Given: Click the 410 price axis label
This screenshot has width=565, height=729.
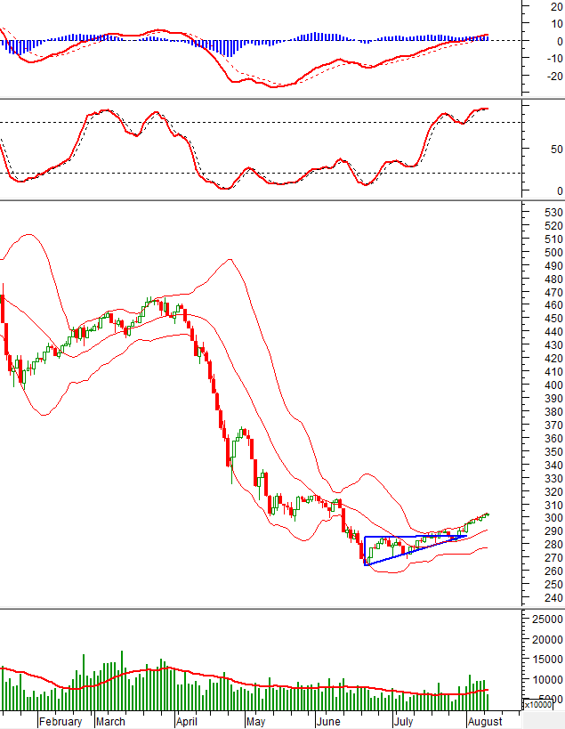Looking at the screenshot, I should coord(553,372).
